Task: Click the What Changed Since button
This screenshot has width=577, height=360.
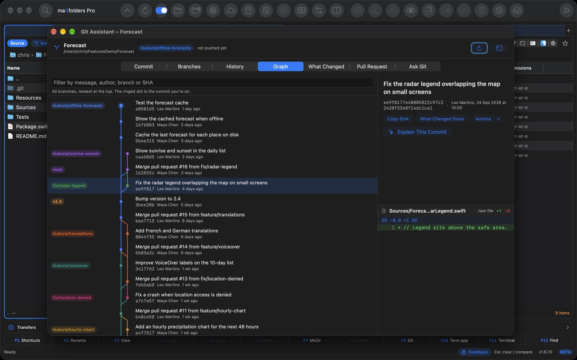Action: [442, 119]
